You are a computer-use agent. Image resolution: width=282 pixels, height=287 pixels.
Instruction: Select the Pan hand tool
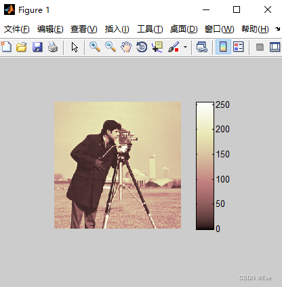point(126,47)
